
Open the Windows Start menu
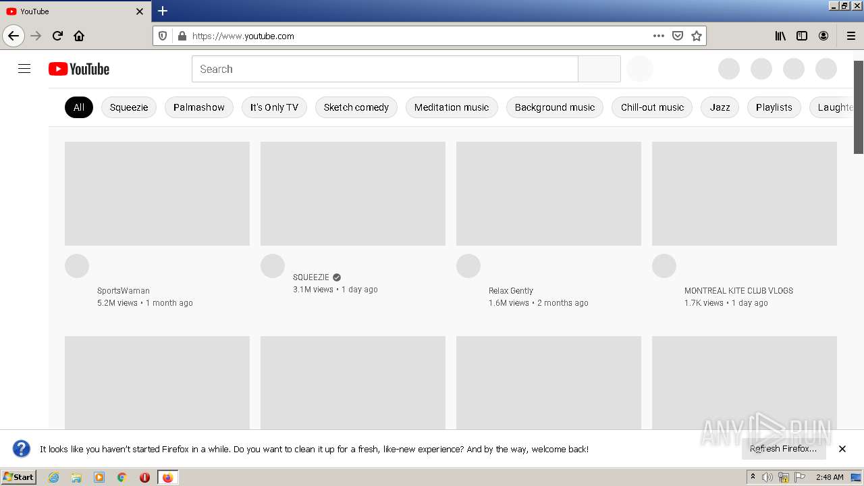pyautogui.click(x=19, y=477)
